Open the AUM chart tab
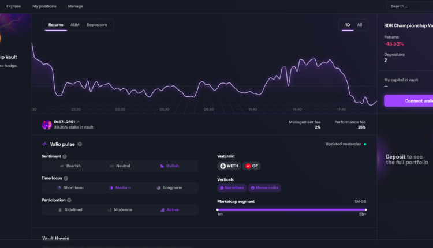This screenshot has width=433, height=248. coord(75,25)
